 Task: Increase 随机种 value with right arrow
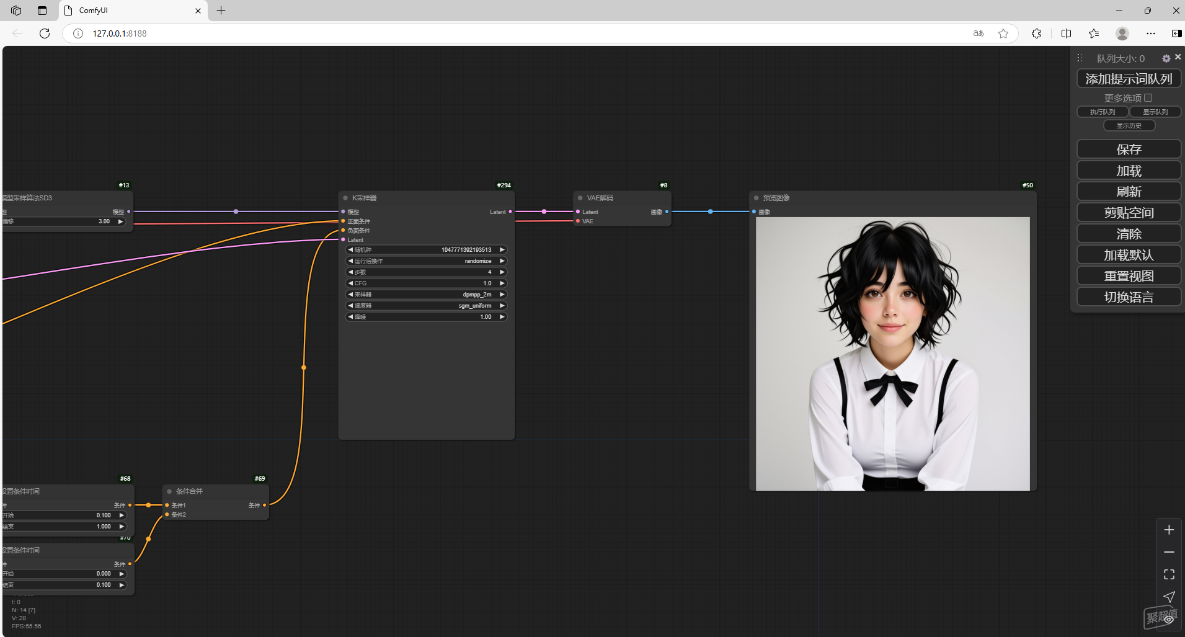tap(502, 250)
